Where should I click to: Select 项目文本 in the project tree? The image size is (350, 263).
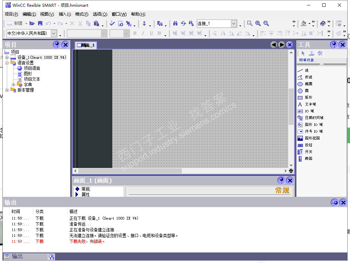click(x=32, y=79)
